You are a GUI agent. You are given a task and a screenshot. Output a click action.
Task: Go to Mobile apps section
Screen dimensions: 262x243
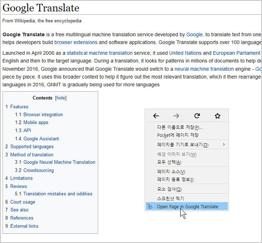[x=36, y=122]
